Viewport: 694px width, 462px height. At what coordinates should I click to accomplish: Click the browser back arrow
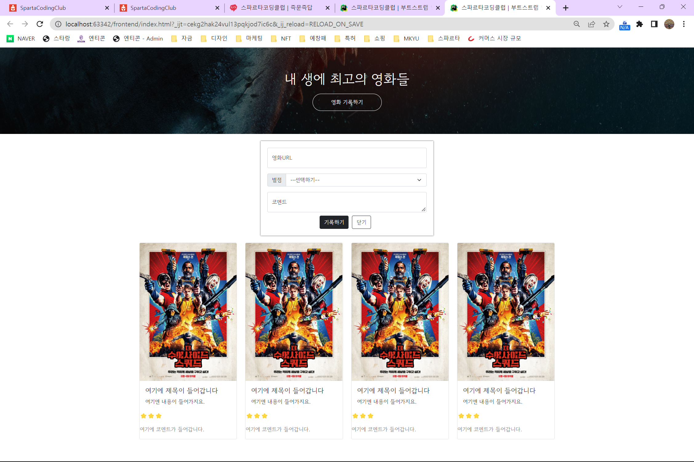pos(10,24)
